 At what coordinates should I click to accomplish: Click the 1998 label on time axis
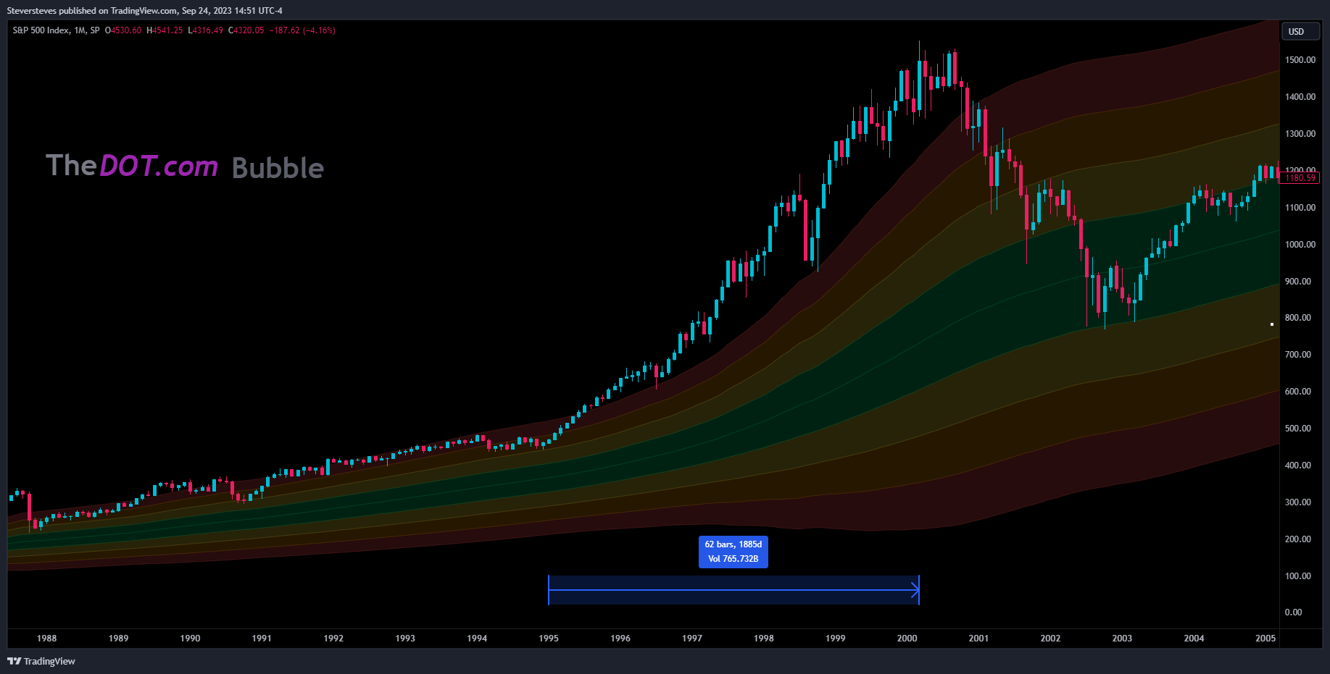[764, 639]
